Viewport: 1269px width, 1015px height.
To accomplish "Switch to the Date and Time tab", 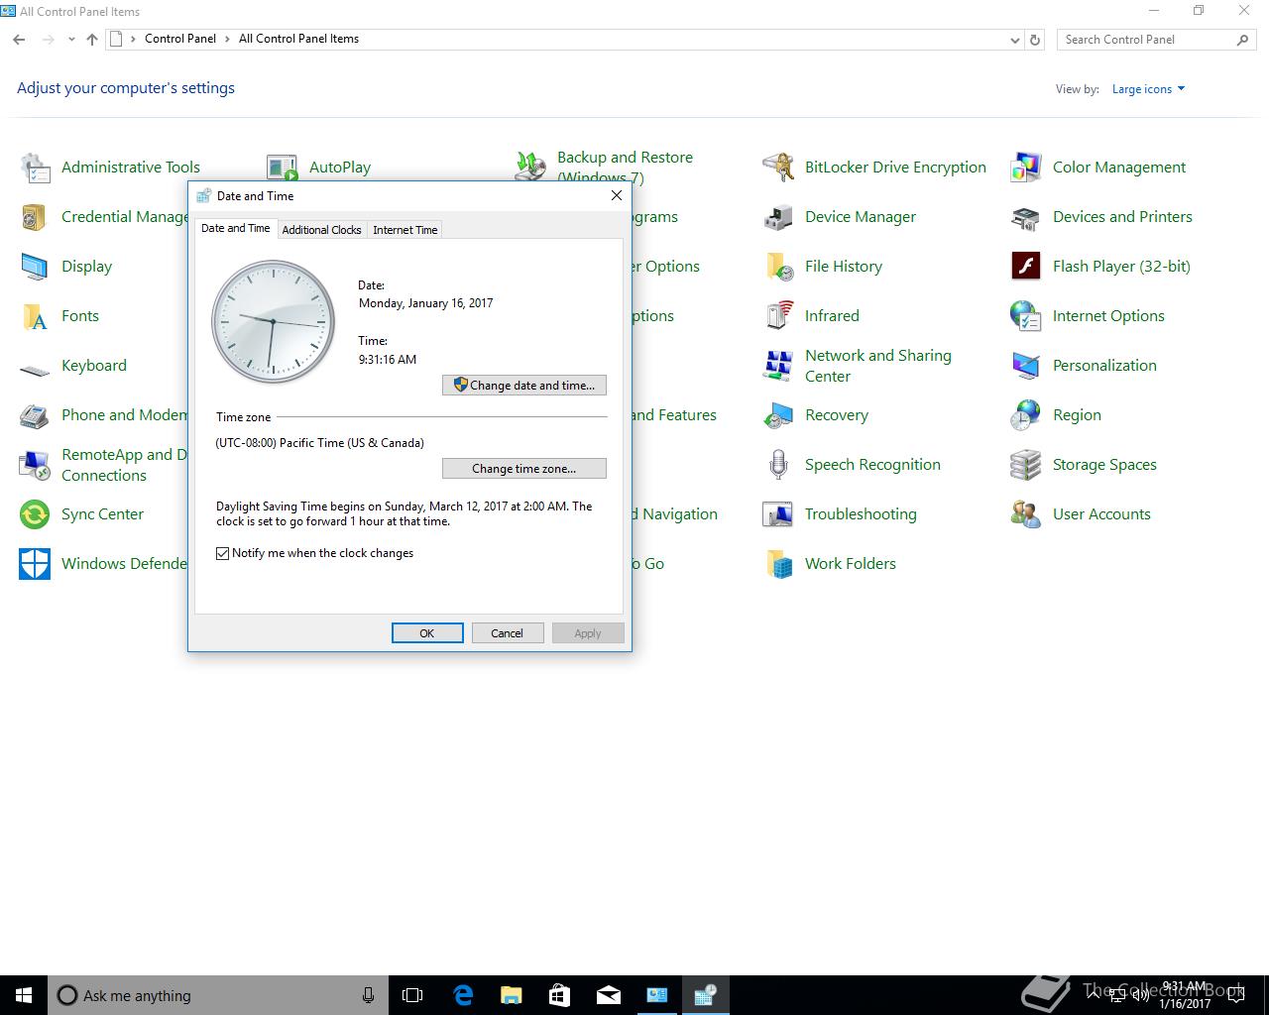I will (x=235, y=228).
